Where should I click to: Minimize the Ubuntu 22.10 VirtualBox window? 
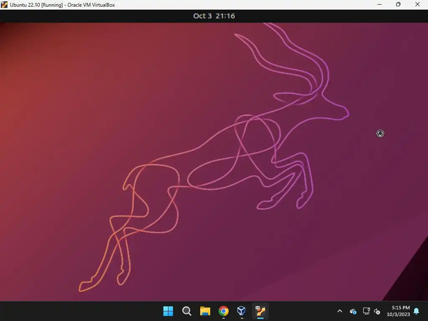[x=380, y=5]
